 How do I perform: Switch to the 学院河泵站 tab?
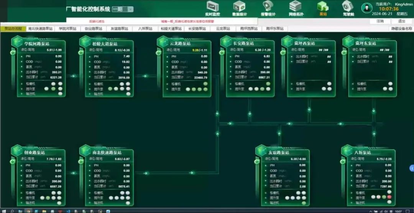coord(67,29)
